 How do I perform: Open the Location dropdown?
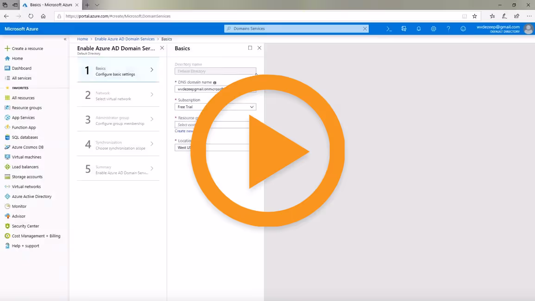click(215, 147)
